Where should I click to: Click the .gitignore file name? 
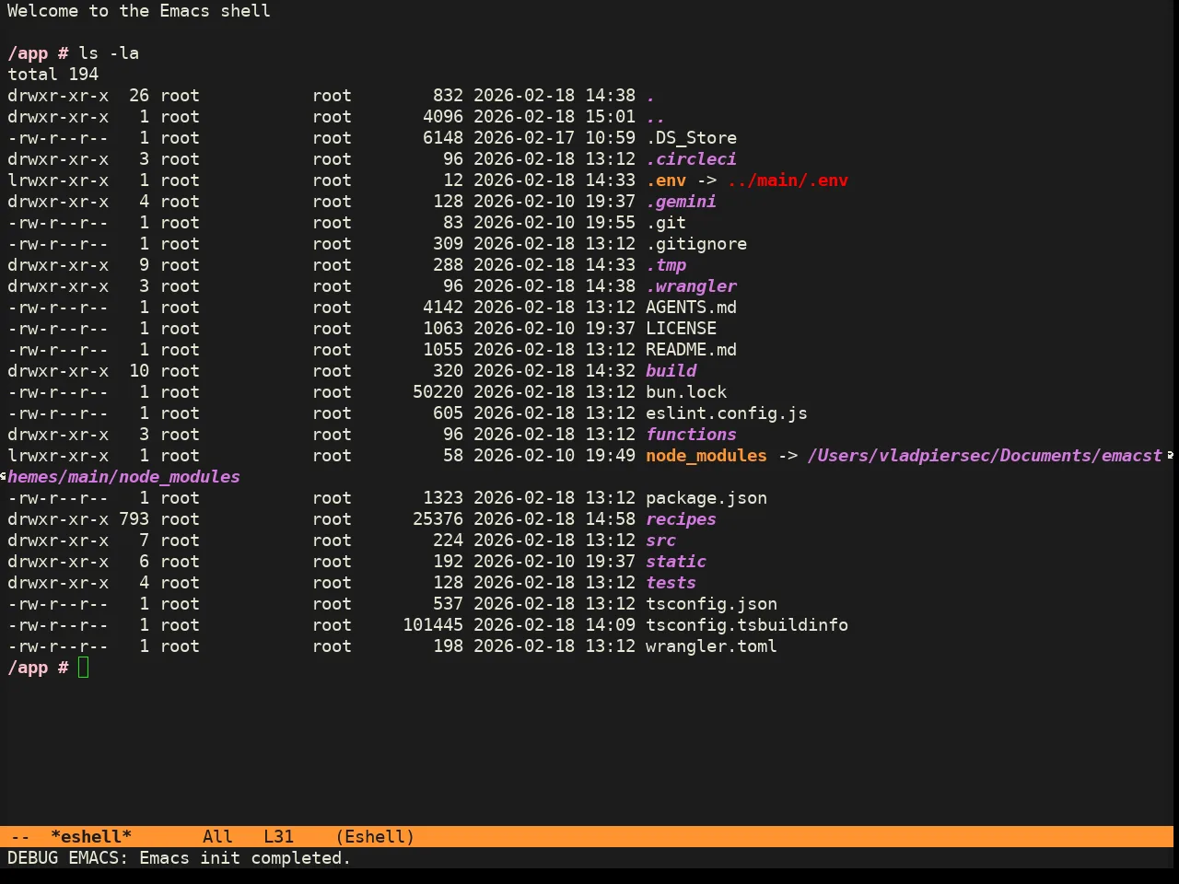tap(696, 244)
